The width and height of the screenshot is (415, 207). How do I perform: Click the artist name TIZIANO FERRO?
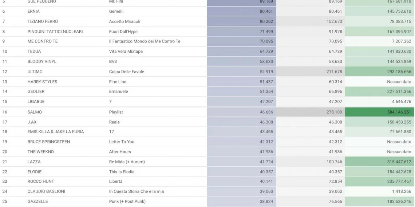(x=43, y=21)
